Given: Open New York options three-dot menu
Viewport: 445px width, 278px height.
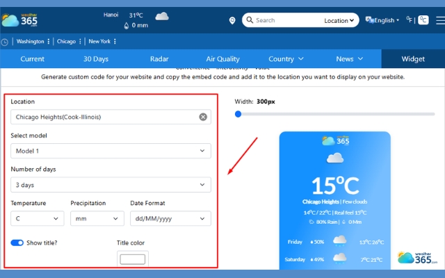Looking at the screenshot, I should pos(115,42).
